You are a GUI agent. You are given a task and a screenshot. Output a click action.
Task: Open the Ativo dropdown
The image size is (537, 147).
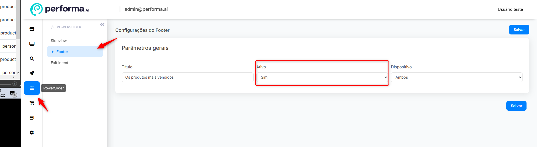(322, 77)
